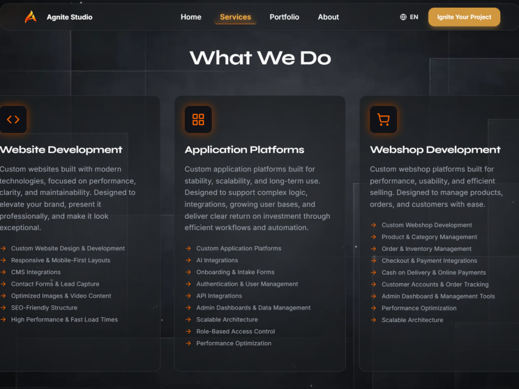Click the globe language icon
Screen dimensions: 519x389
pos(403,17)
